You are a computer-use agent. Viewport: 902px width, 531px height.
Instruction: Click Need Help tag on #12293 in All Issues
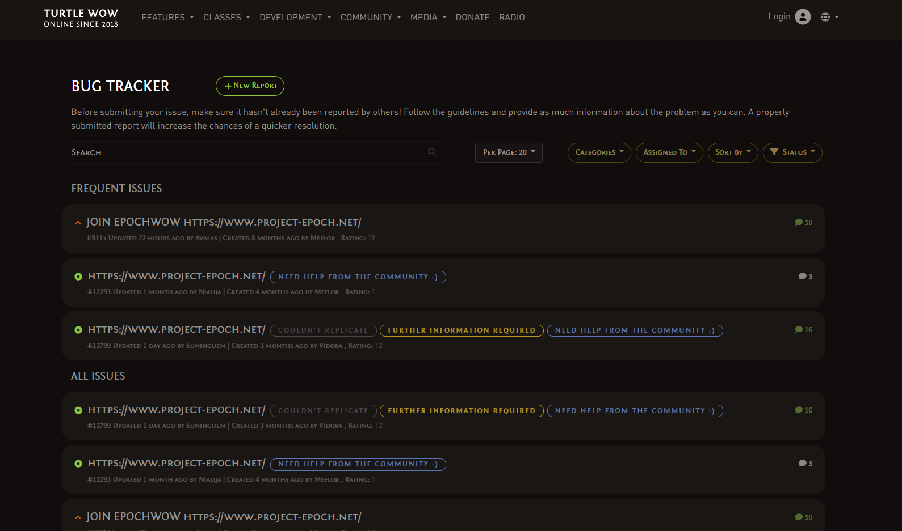[x=358, y=464]
